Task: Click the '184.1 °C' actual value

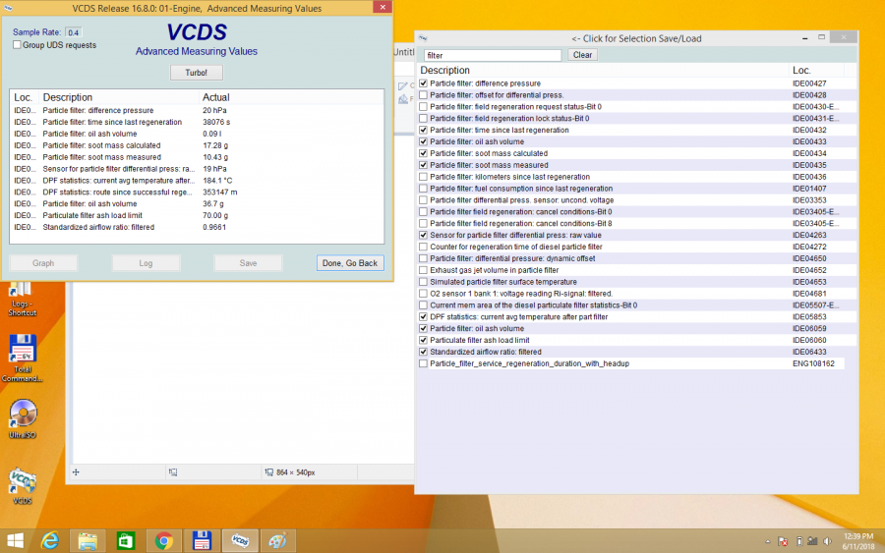Action: [x=217, y=181]
